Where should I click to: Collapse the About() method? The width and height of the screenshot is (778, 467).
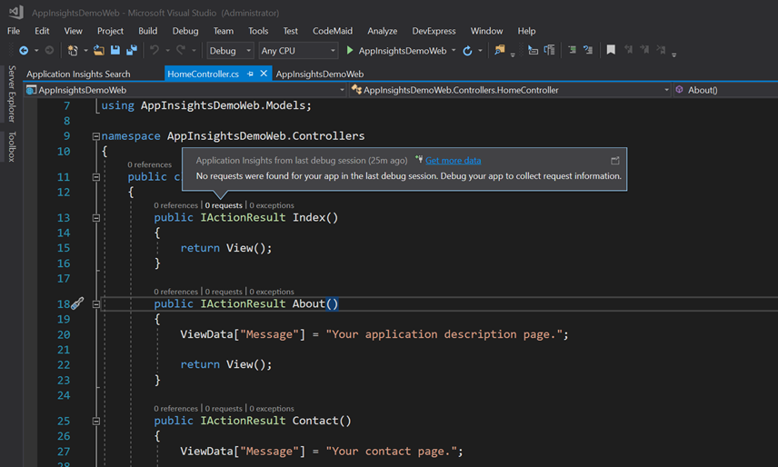tap(96, 304)
